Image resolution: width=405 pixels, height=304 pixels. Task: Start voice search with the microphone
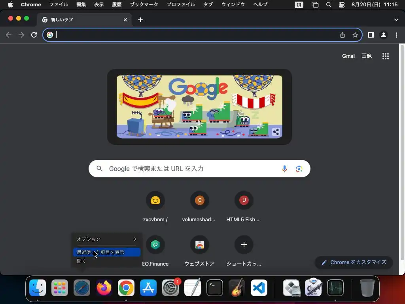284,169
